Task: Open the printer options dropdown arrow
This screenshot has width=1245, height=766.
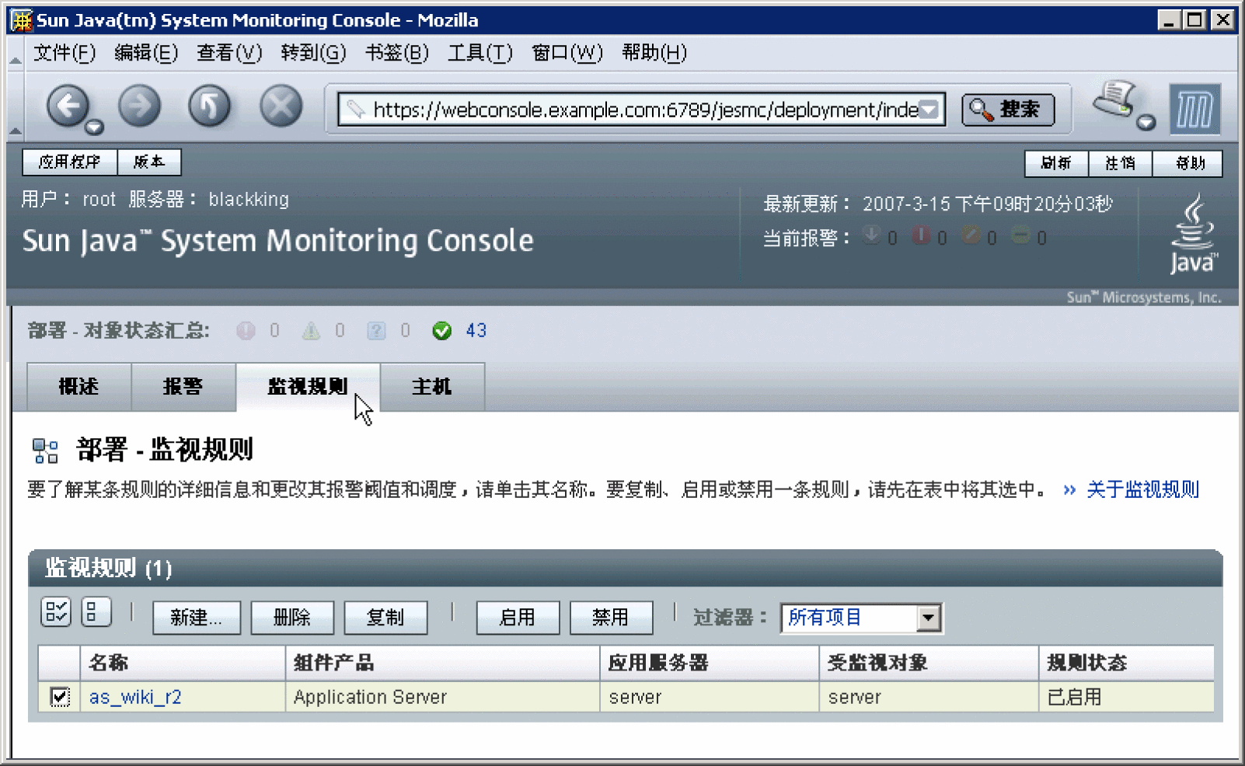Action: click(1146, 122)
